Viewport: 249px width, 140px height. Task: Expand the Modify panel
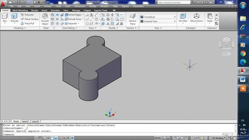[113, 28]
